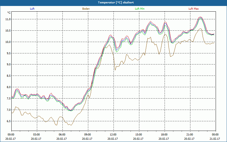
Task: Click the 7,0 y-axis value
Action: pyautogui.click(x=9, y=110)
